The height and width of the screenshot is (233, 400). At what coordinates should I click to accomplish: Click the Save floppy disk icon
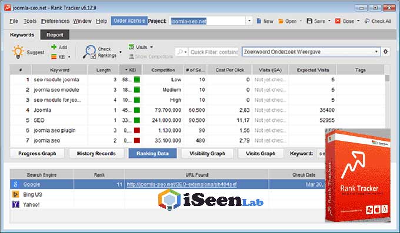coord(309,21)
